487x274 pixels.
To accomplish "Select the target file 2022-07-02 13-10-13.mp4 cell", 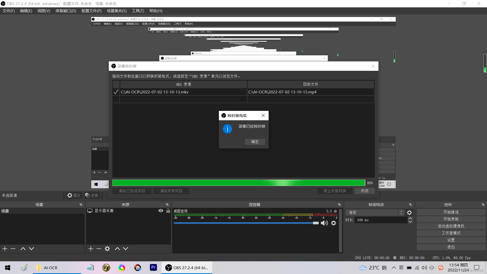I will pyautogui.click(x=311, y=92).
